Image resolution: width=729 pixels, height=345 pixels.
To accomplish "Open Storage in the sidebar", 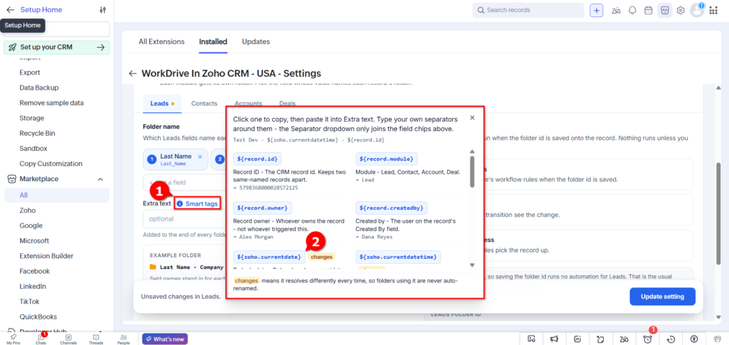I will (x=32, y=118).
